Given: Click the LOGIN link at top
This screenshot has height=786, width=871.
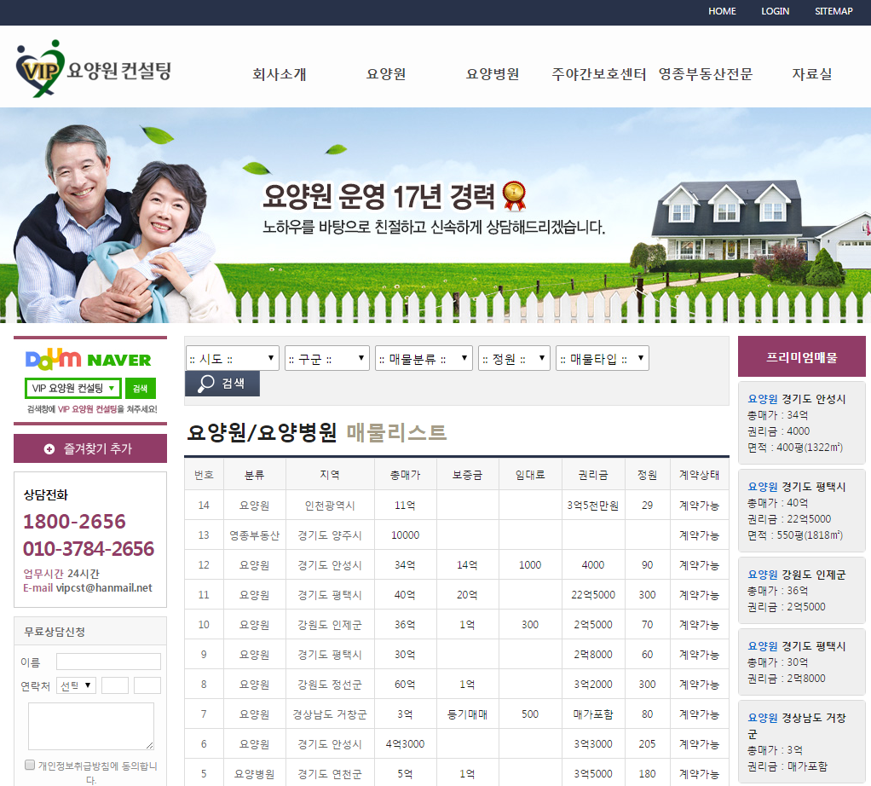Looking at the screenshot, I should 775,11.
